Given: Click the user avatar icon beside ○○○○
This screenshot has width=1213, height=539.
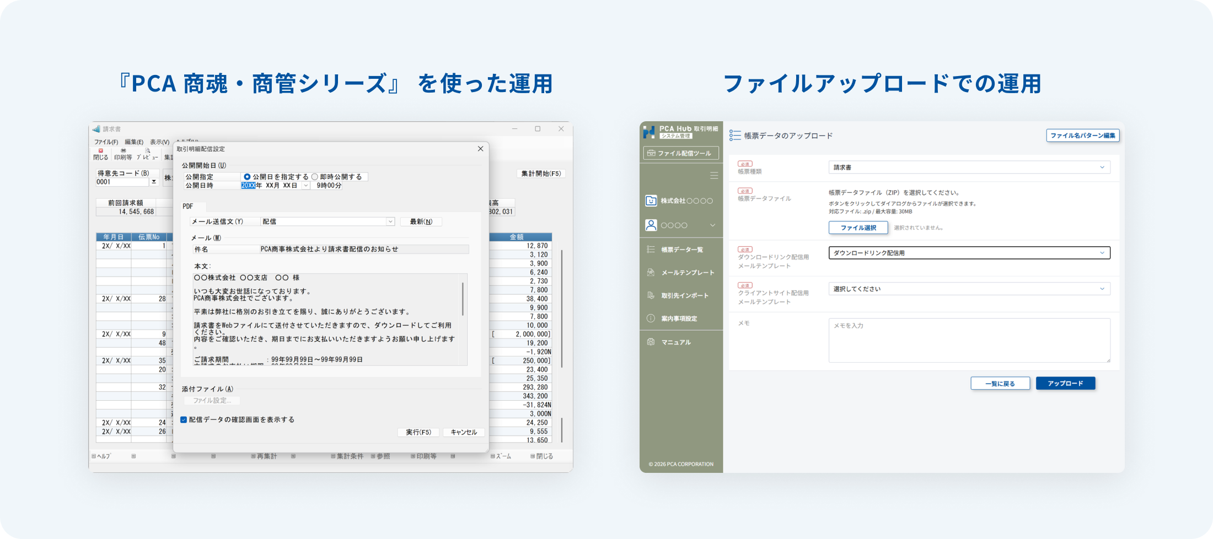Looking at the screenshot, I should (651, 225).
